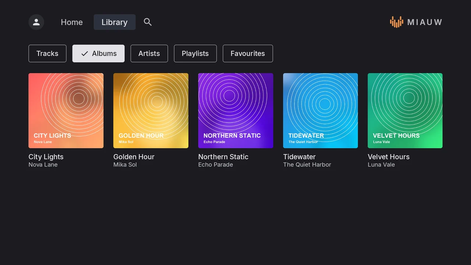Click the Luna Vale artist name below Velvet Hours
The width and height of the screenshot is (471, 265).
click(381, 165)
